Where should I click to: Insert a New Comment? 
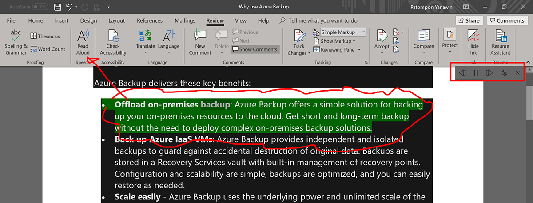[200, 42]
